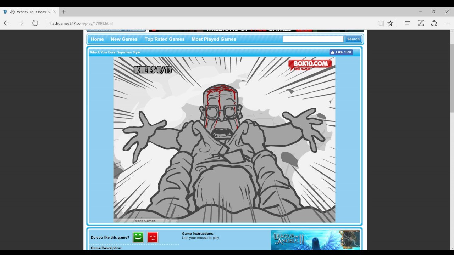The width and height of the screenshot is (454, 255).
Task: Click 'Whack Your Boss: Superhero Style' title
Action: click(115, 52)
